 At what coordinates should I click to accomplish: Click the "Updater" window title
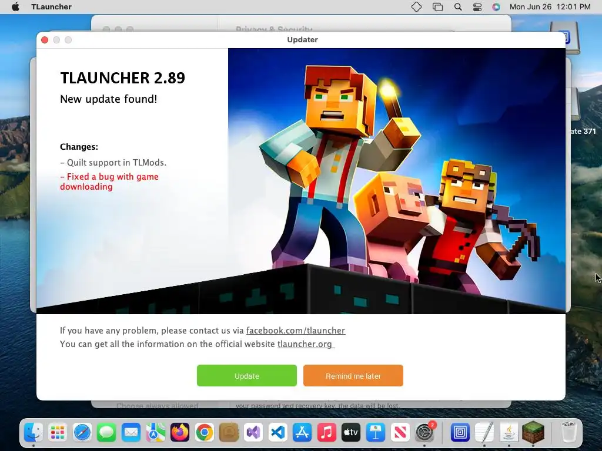click(x=303, y=39)
